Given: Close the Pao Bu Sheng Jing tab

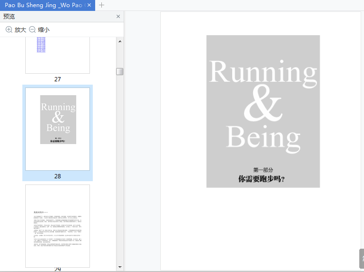Looking at the screenshot, I should click(89, 5).
